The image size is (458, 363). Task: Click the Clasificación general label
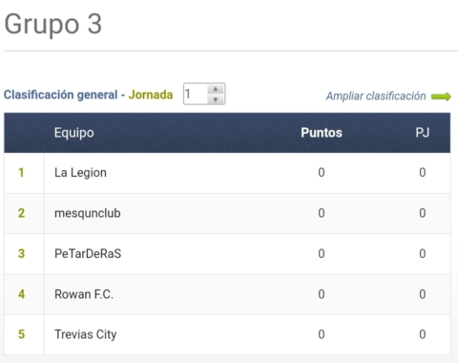coord(60,95)
